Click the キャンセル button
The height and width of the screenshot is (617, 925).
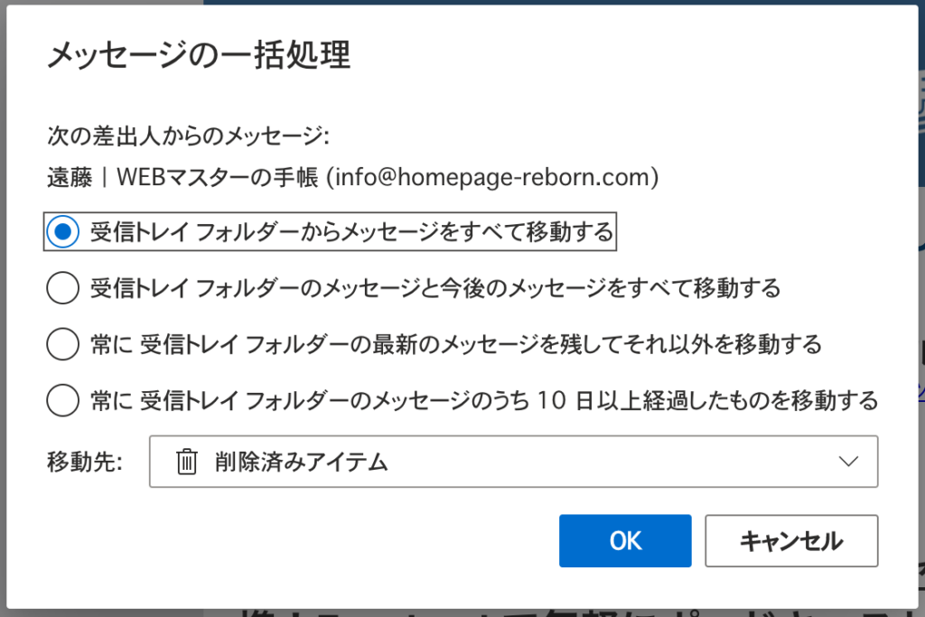791,541
